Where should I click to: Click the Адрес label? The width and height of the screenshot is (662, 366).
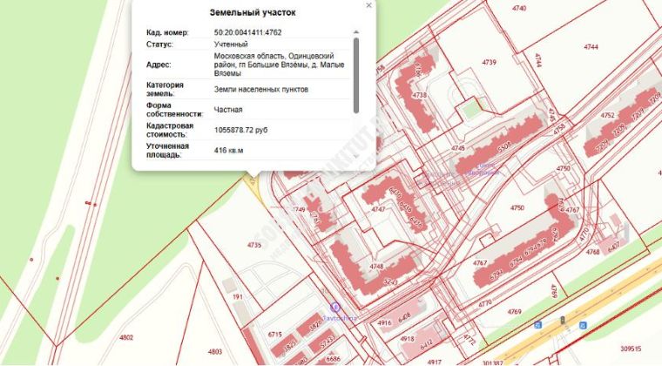pyautogui.click(x=159, y=64)
